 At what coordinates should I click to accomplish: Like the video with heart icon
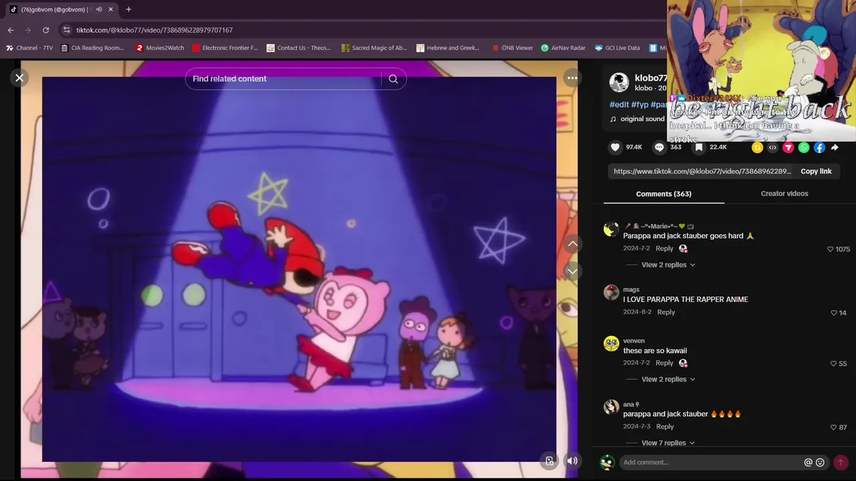coord(615,148)
